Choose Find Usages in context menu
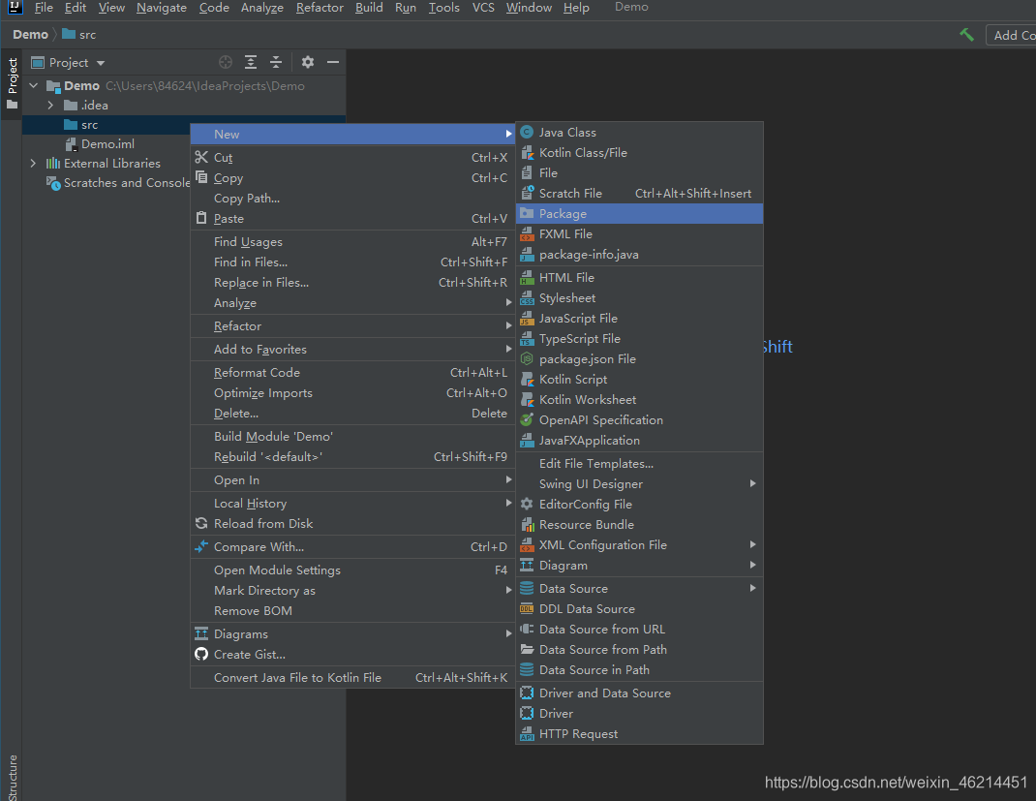This screenshot has width=1036, height=801. click(x=352, y=242)
